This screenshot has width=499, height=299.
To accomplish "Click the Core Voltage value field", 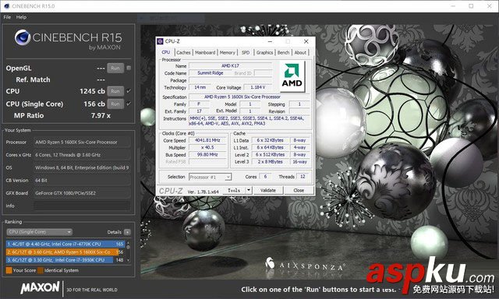I will pos(258,87).
